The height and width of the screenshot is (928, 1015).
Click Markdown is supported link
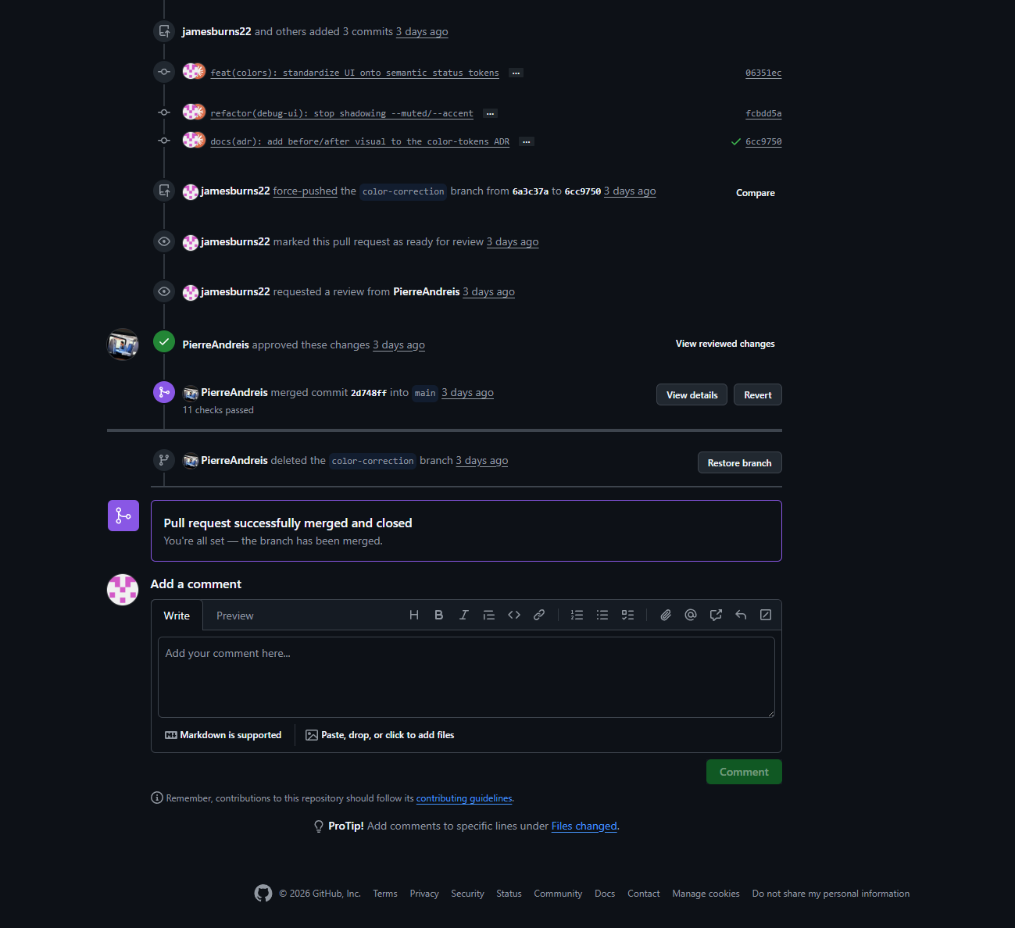pyautogui.click(x=223, y=735)
